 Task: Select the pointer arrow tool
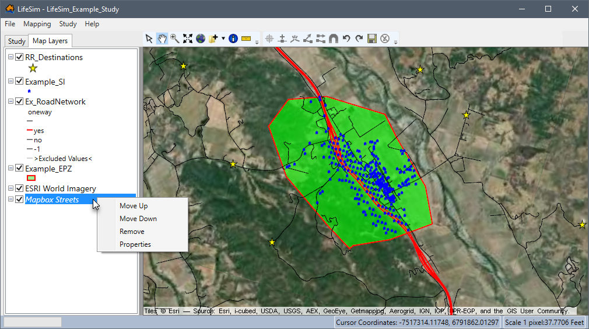pyautogui.click(x=149, y=38)
